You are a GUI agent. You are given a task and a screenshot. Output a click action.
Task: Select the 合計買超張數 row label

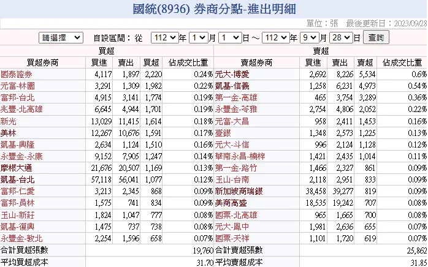click(x=25, y=250)
